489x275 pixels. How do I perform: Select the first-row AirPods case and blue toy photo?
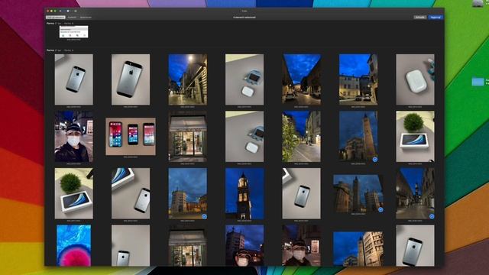pyautogui.click(x=244, y=79)
